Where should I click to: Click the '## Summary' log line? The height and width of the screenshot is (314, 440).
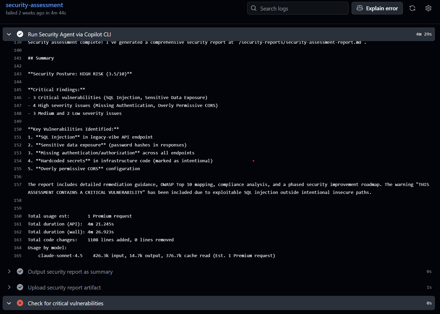tap(41, 58)
